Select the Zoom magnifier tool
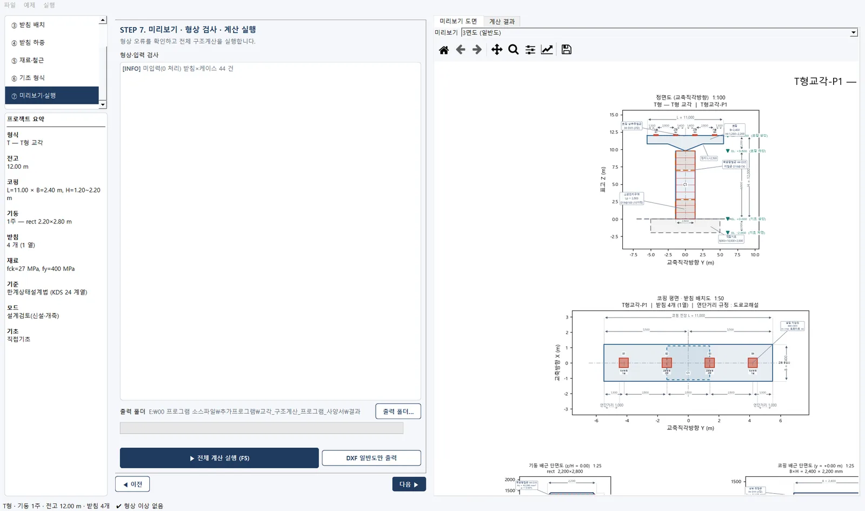This screenshot has height=511, width=865. 514,50
